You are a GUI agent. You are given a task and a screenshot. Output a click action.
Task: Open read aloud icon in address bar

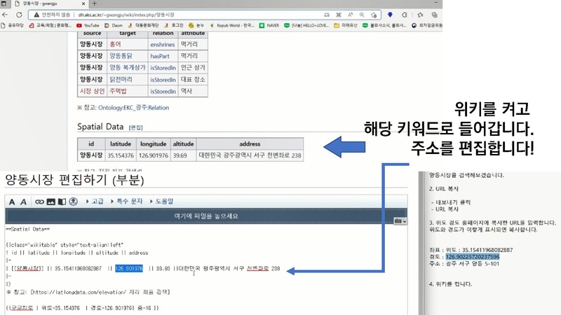350,15
